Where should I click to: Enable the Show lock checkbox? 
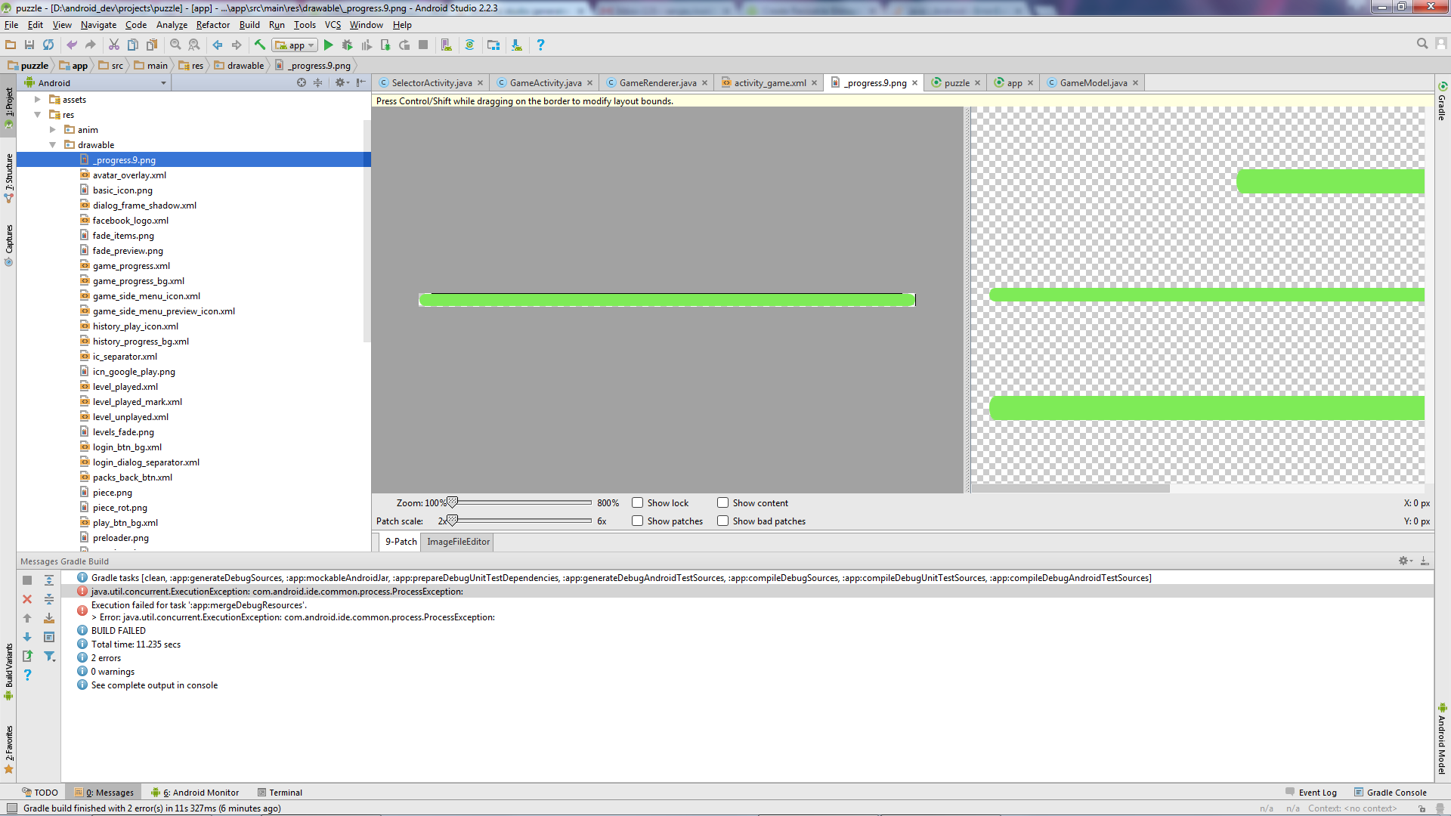638,503
